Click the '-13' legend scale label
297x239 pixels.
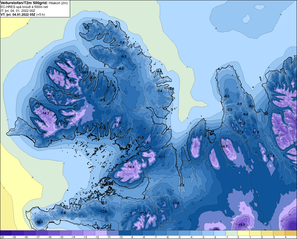coord(85,237)
